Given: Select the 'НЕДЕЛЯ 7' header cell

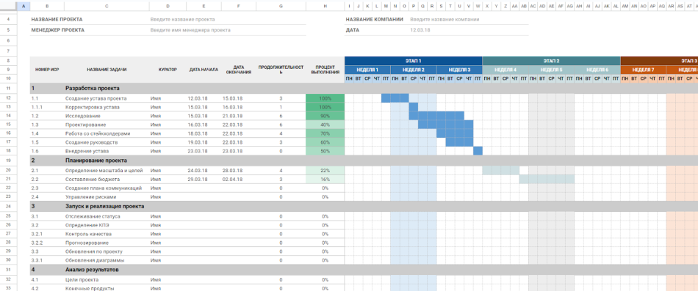Looking at the screenshot, I should 643,70.
